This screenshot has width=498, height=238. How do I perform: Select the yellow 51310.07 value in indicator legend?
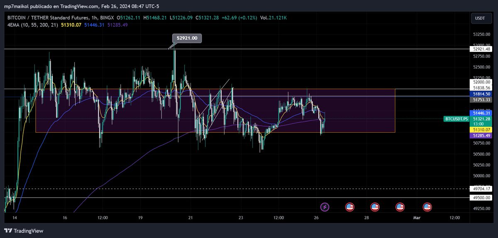click(x=71, y=25)
